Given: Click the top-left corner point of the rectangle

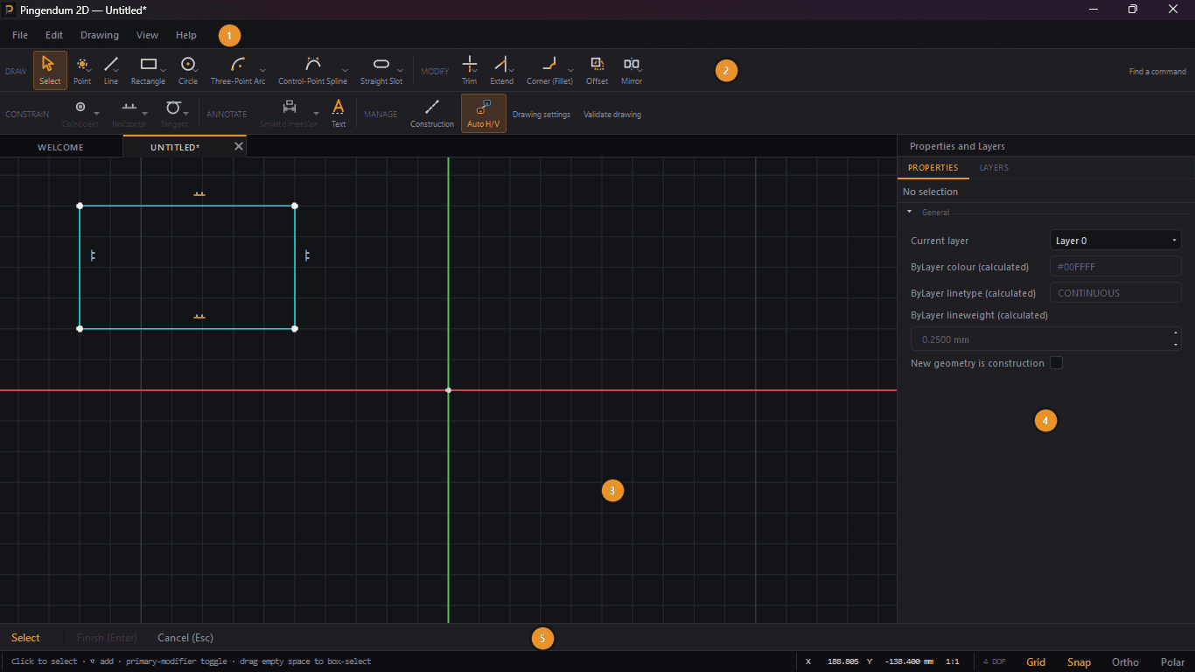Looking at the screenshot, I should 80,206.
